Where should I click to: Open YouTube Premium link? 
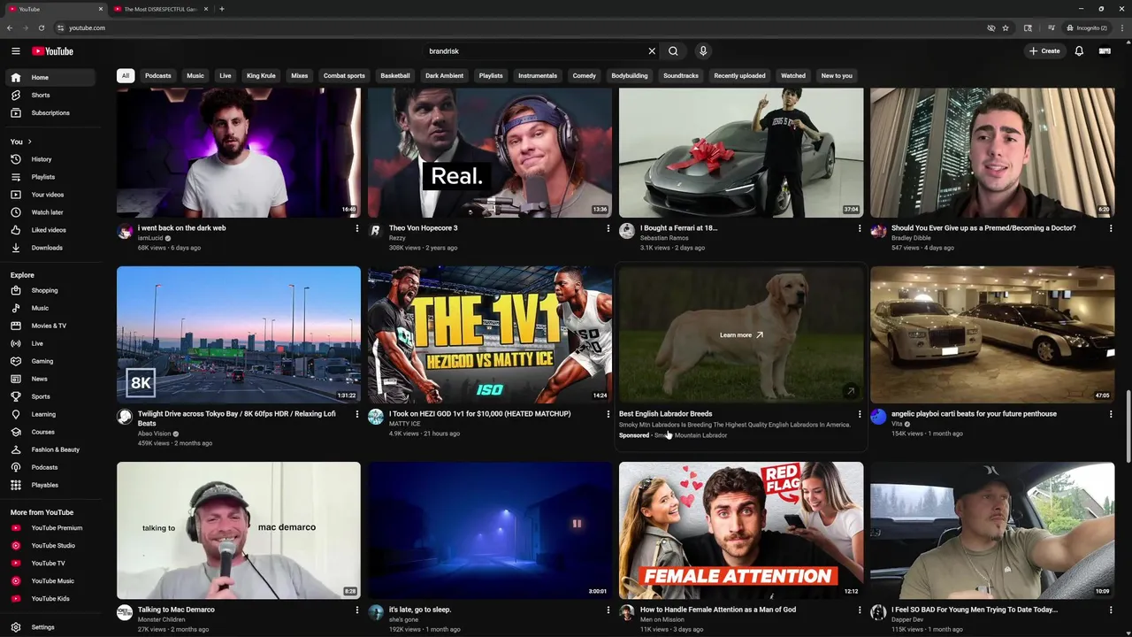tap(52, 528)
